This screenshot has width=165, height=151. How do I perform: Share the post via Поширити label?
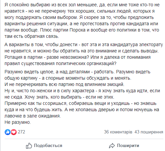pos(128,146)
